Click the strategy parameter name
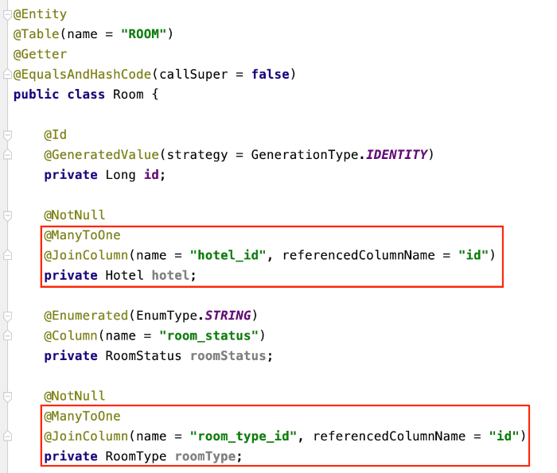This screenshot has width=557, height=473. [197, 155]
